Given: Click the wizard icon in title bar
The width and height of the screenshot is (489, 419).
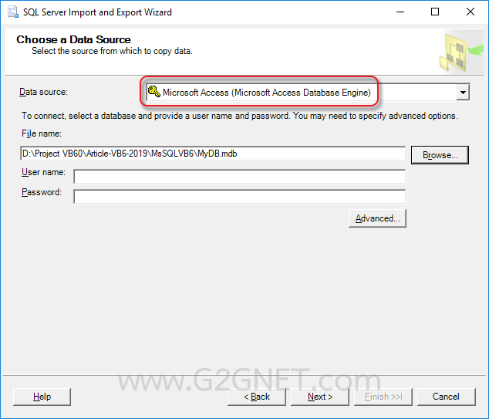Looking at the screenshot, I should (x=13, y=12).
